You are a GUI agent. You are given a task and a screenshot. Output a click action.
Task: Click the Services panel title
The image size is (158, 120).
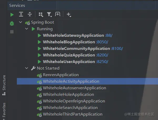point(17,6)
